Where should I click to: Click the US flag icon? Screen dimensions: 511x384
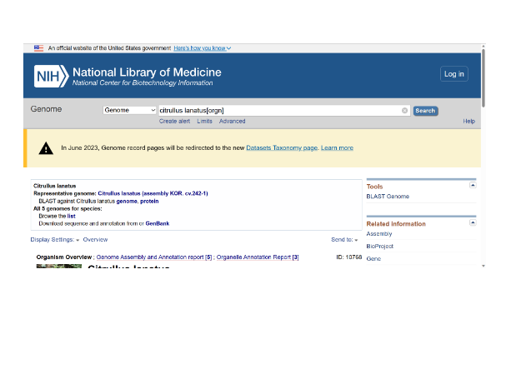(x=39, y=48)
